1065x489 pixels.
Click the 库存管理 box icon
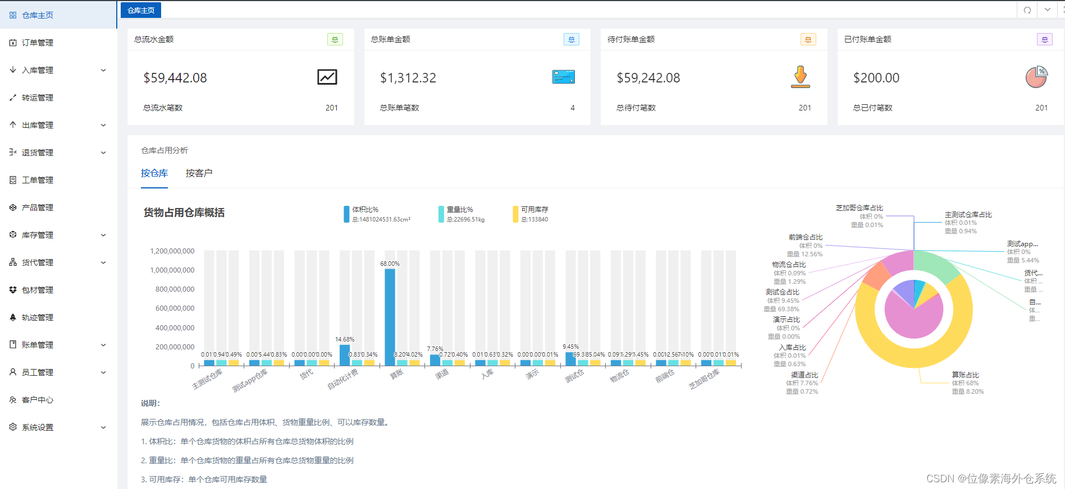tap(12, 235)
